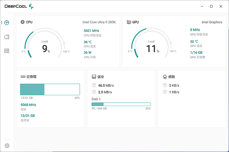This screenshot has height=152, width=229.
Task: Click the 2.5 MB/s storage write value
Action: pos(105,92)
